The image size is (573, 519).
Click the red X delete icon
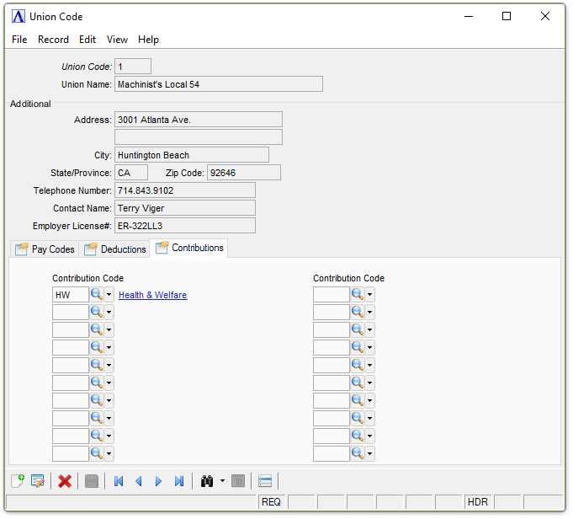pos(65,481)
